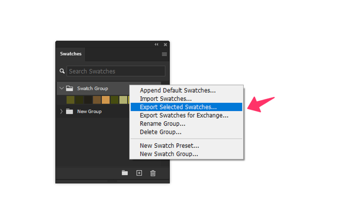
Task: Expand the New Group tree item
Action: coord(62,111)
